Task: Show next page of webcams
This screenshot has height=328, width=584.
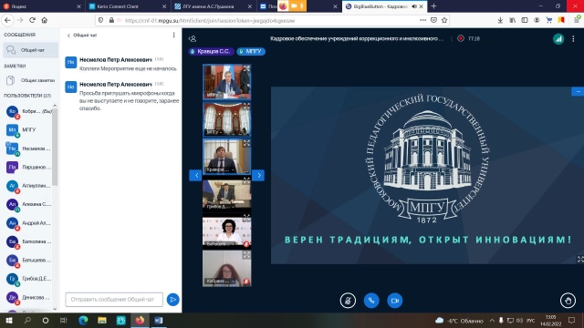Action: click(258, 175)
